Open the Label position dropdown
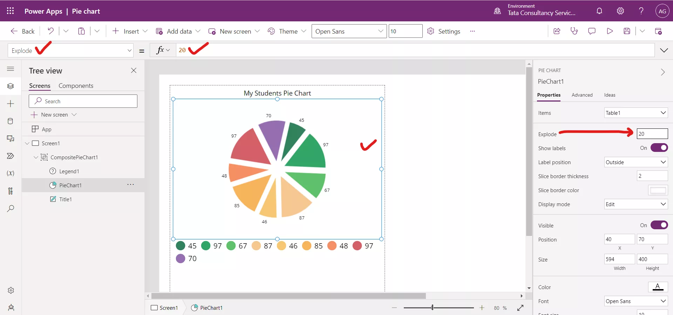The image size is (673, 315). [x=635, y=162]
